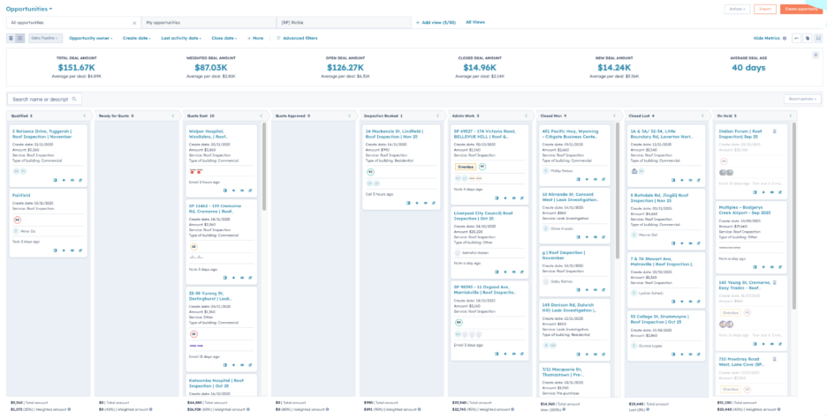
Task: Open Advanced filters
Action: 297,39
